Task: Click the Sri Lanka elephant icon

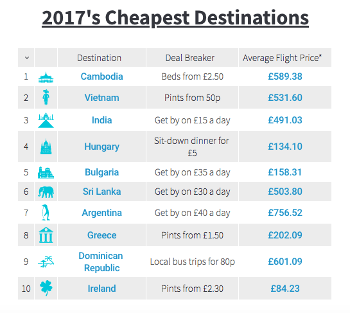Action: click(46, 192)
